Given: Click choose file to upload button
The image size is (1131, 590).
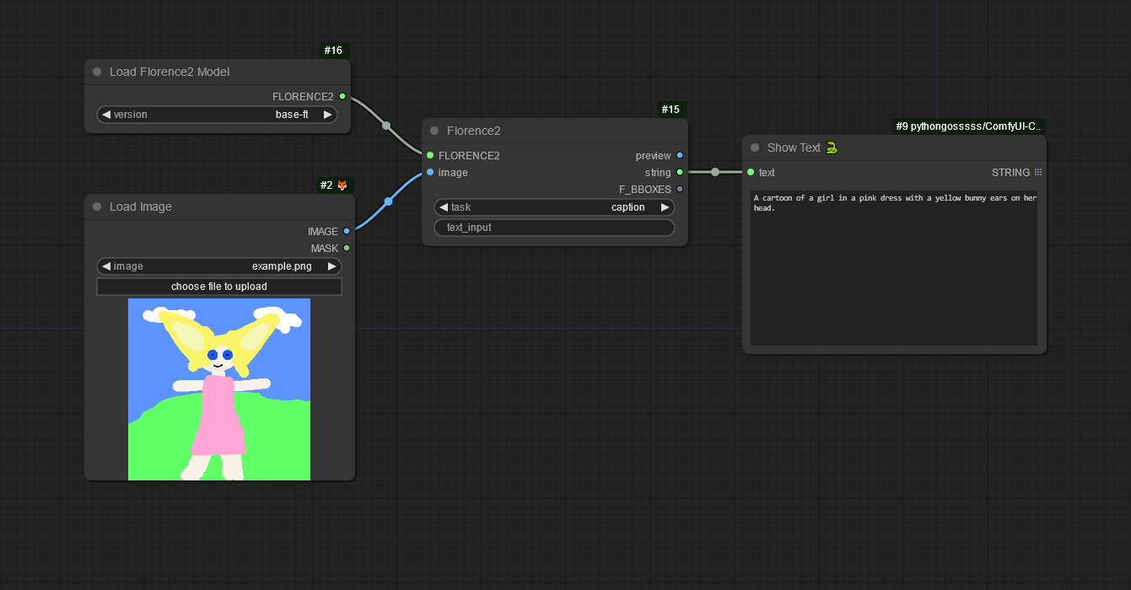Looking at the screenshot, I should pyautogui.click(x=219, y=287).
